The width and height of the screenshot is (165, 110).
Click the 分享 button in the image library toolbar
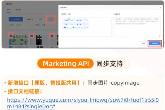(x=50, y=19)
